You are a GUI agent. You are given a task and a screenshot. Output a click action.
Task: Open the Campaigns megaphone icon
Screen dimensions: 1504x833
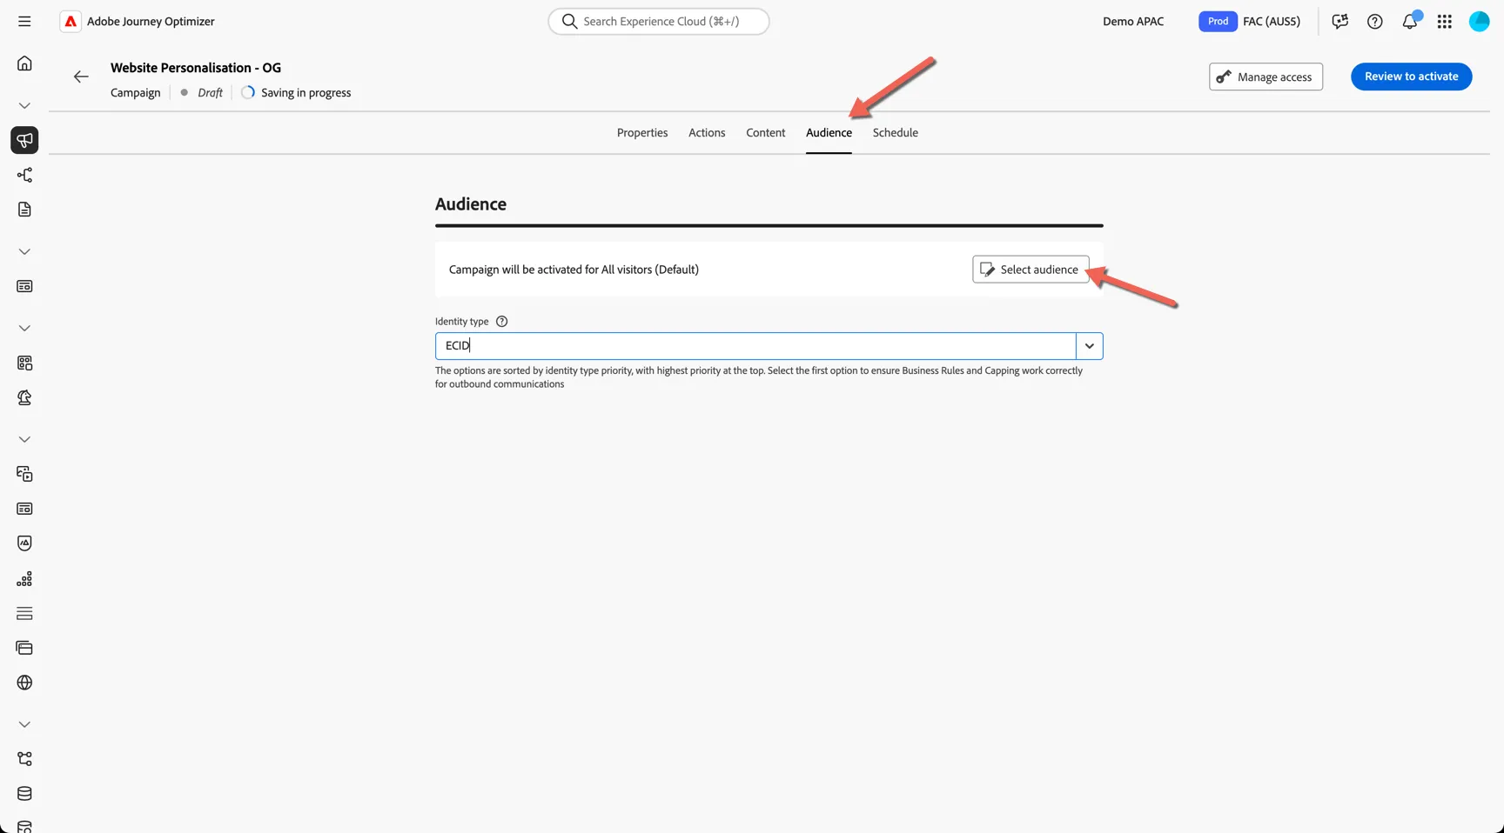pos(24,140)
